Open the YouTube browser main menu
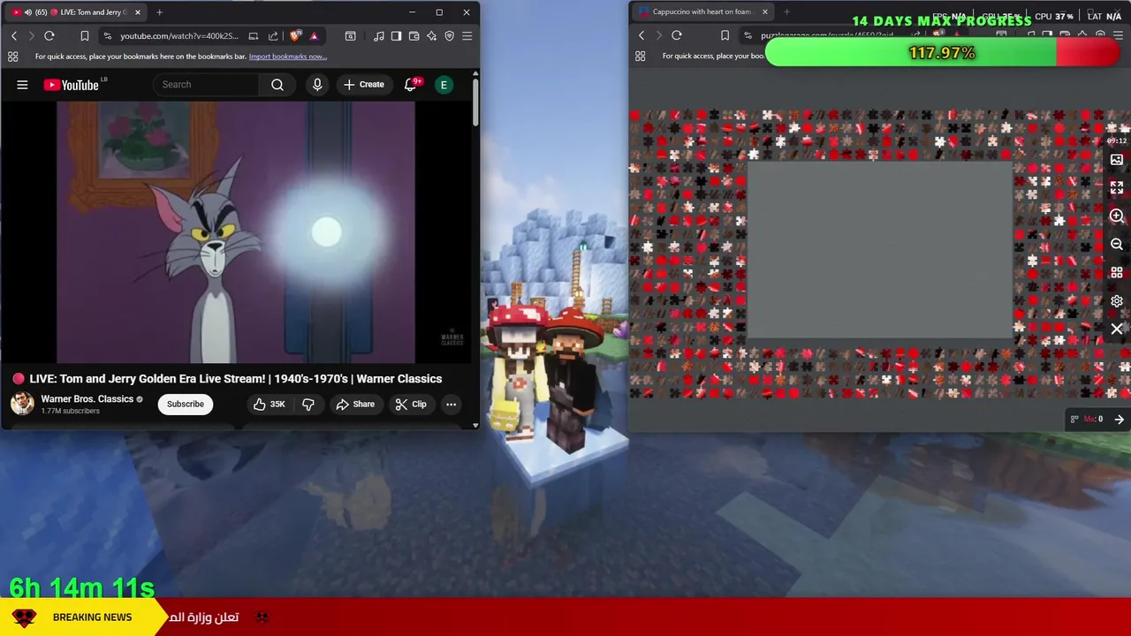Image resolution: width=1131 pixels, height=636 pixels. (467, 36)
